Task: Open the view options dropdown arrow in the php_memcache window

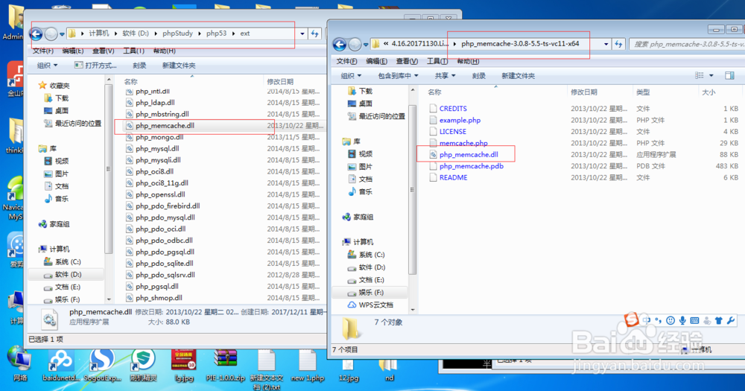Action: click(711, 75)
